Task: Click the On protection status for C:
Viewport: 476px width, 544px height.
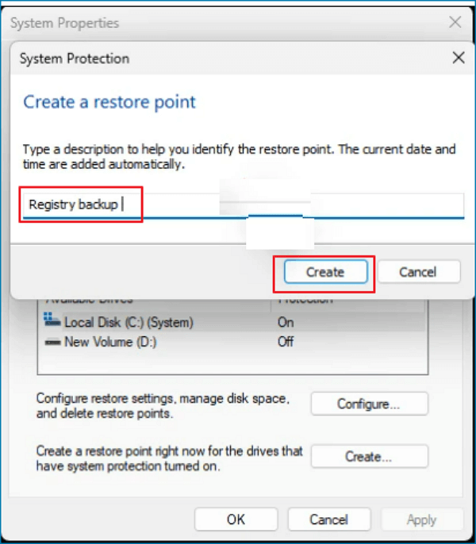Action: pyautogui.click(x=286, y=322)
